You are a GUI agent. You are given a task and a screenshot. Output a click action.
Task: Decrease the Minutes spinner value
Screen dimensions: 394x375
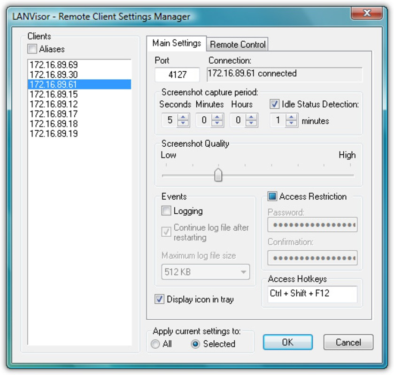click(217, 123)
